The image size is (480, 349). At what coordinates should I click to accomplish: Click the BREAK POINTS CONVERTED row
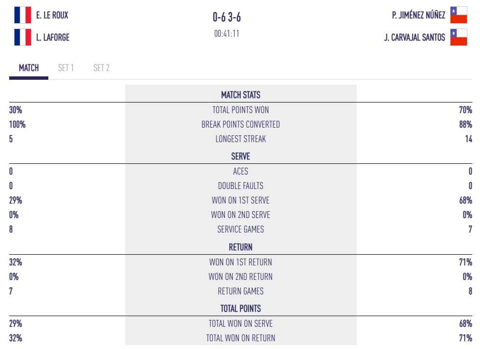[240, 124]
